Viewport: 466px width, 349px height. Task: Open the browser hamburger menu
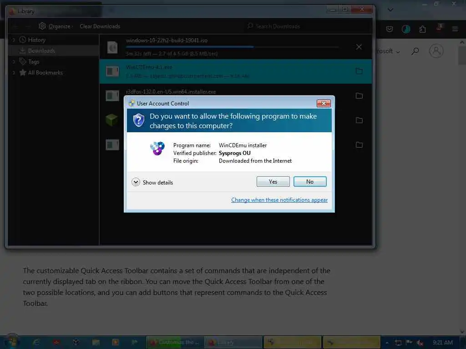tap(455, 29)
